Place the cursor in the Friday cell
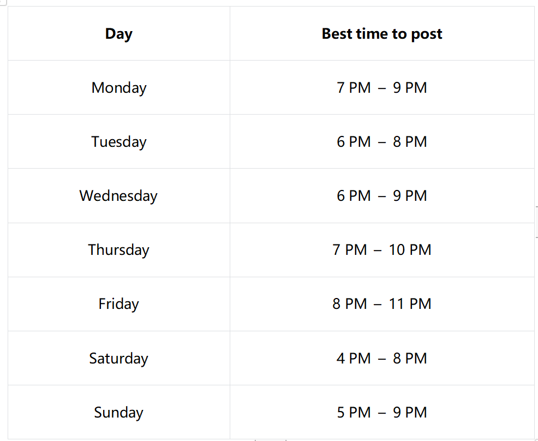Viewport: 538px width, 441px height. [x=119, y=304]
